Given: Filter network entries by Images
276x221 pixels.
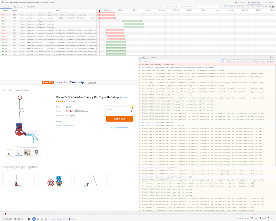Looking at the screenshot, I should 247,7.
